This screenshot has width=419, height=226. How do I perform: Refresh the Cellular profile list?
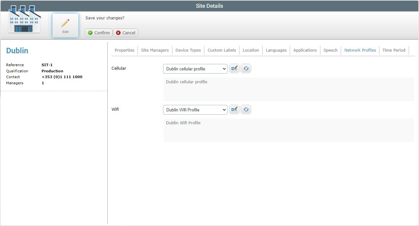246,68
